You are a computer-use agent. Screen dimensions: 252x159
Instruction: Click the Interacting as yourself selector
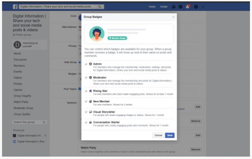(30, 45)
